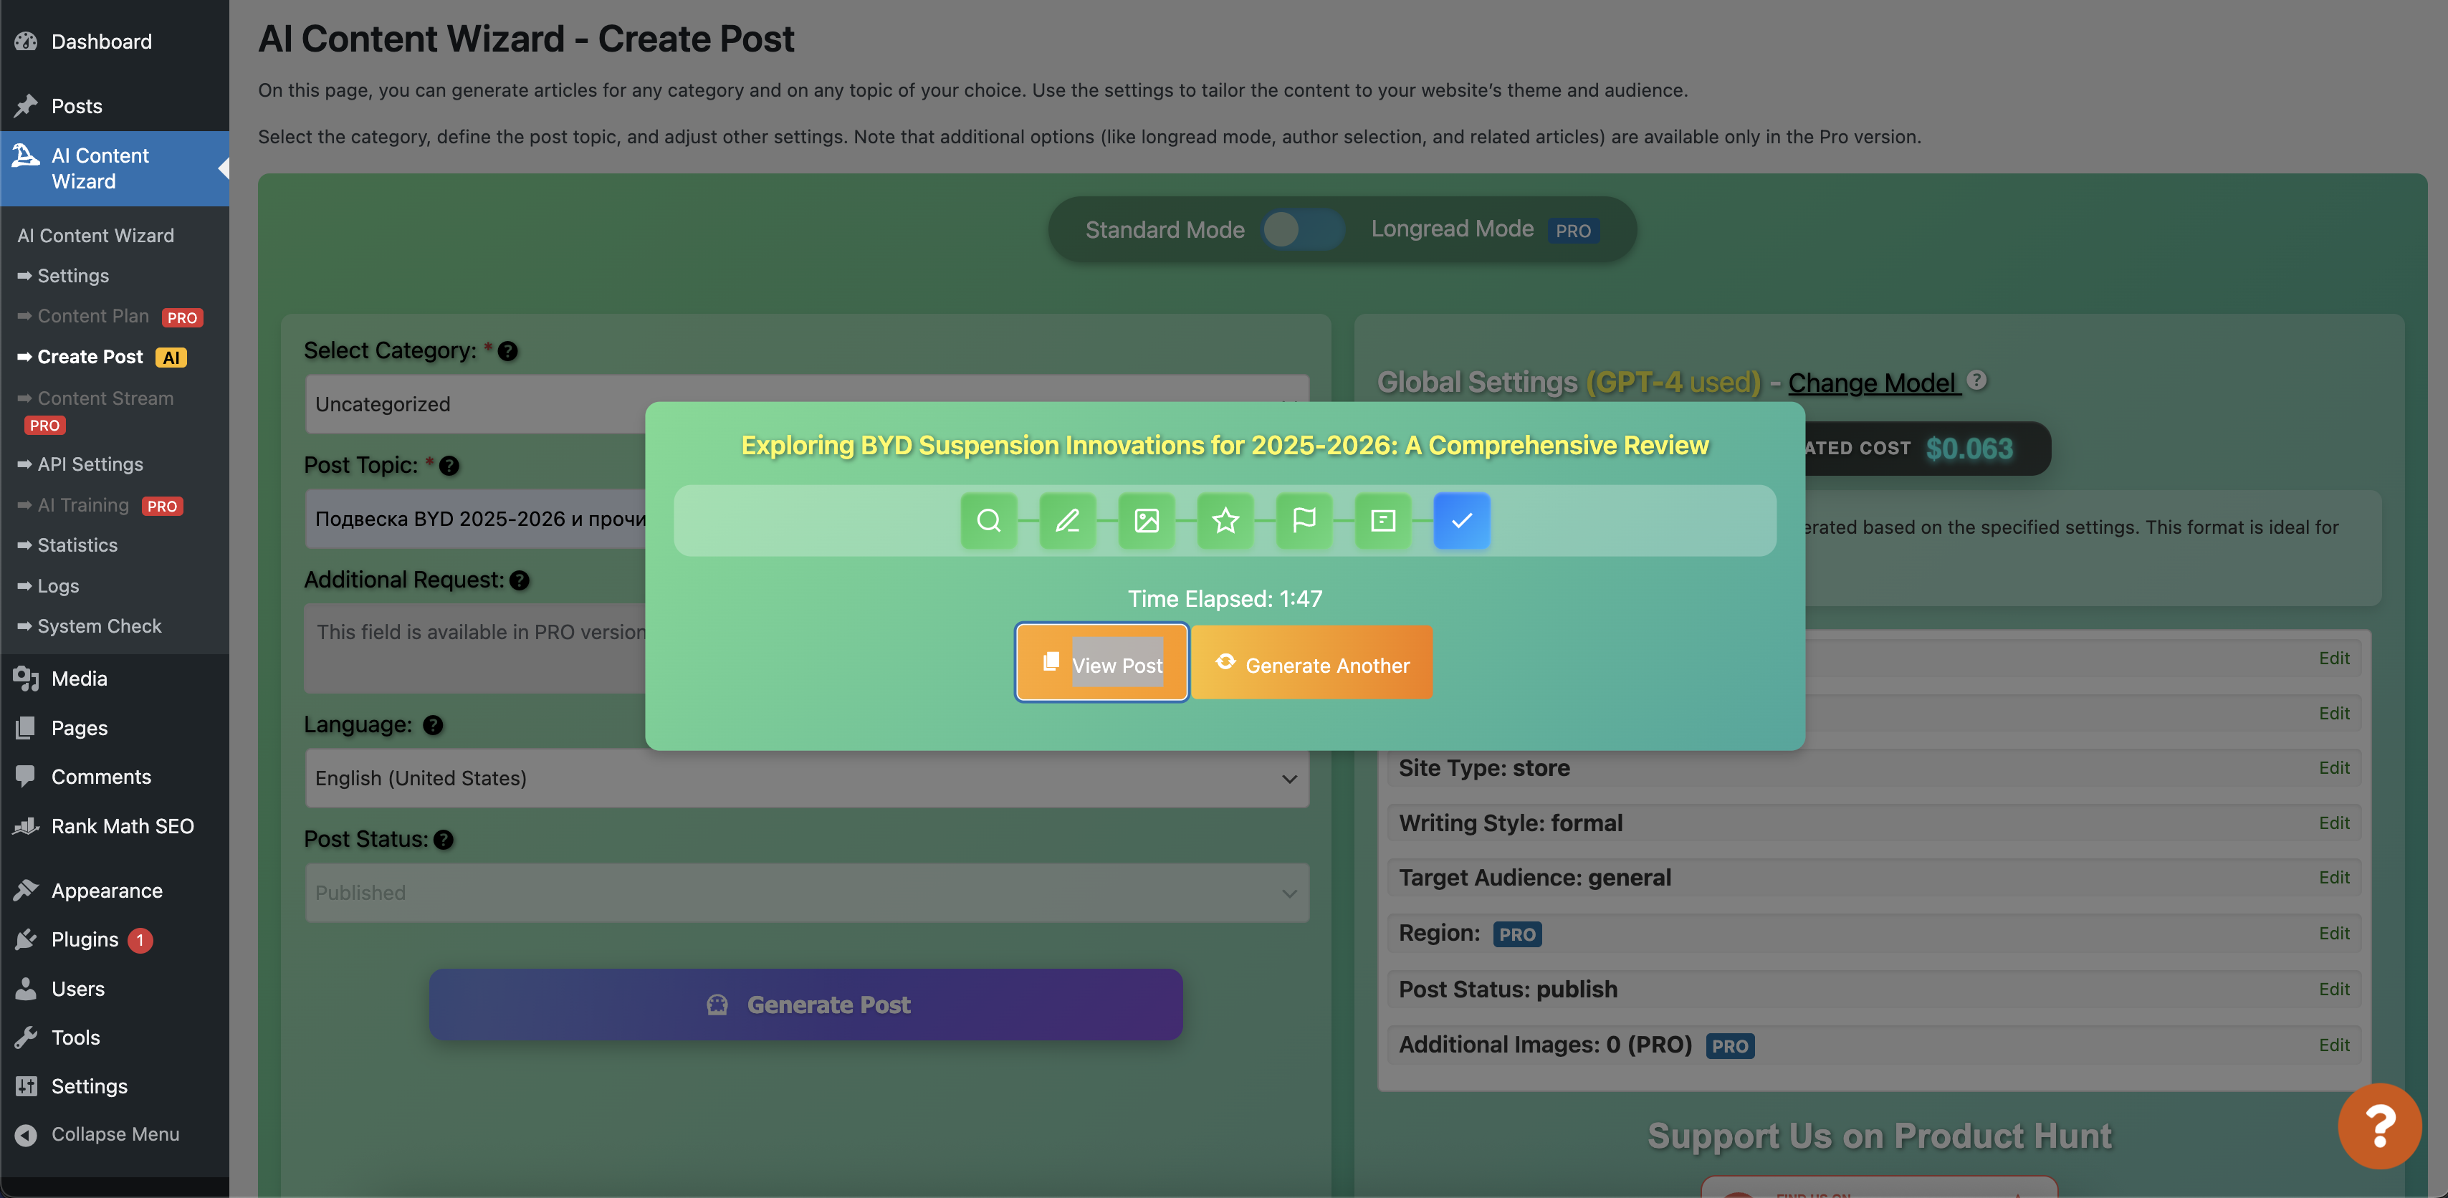
Task: Open the orange floating help button
Action: pyautogui.click(x=2378, y=1126)
